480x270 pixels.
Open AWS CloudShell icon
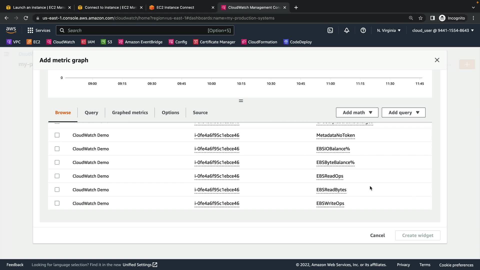(330, 30)
